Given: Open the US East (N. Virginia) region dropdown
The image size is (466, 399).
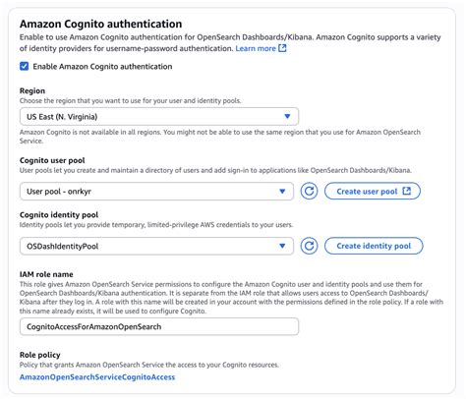Looking at the screenshot, I should pos(159,117).
